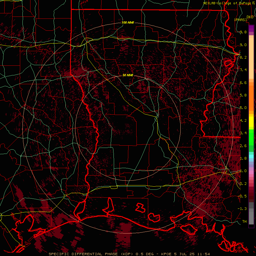Click the NEXLAB-College of DuPage credit text
Image resolution: width=256 pixels, height=256 pixels.
click(x=229, y=3)
